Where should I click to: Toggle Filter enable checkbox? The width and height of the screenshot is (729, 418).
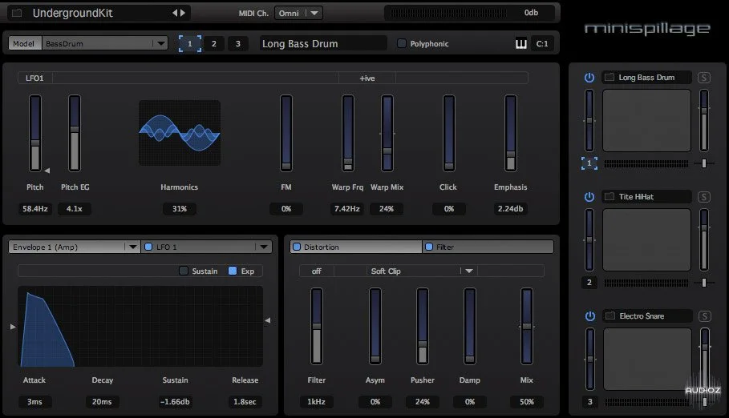click(x=429, y=247)
